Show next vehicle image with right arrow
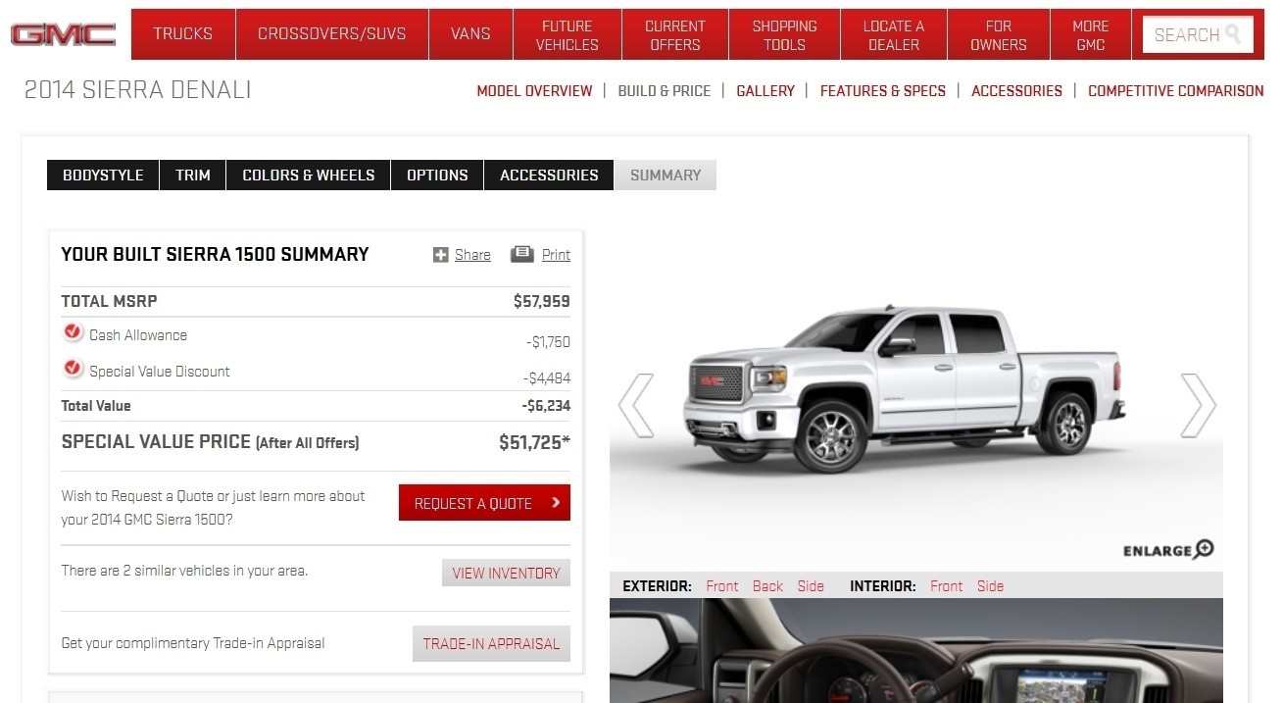Viewport: 1283px width, 703px height. pos(1198,405)
